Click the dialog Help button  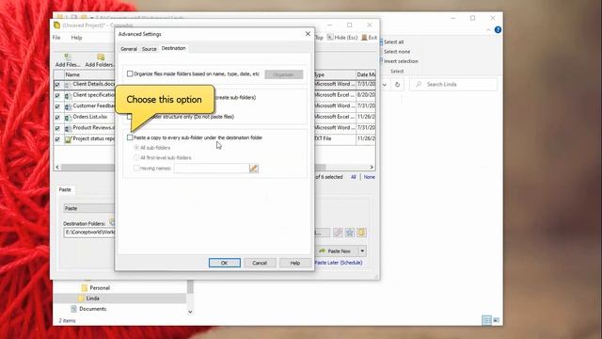point(294,263)
